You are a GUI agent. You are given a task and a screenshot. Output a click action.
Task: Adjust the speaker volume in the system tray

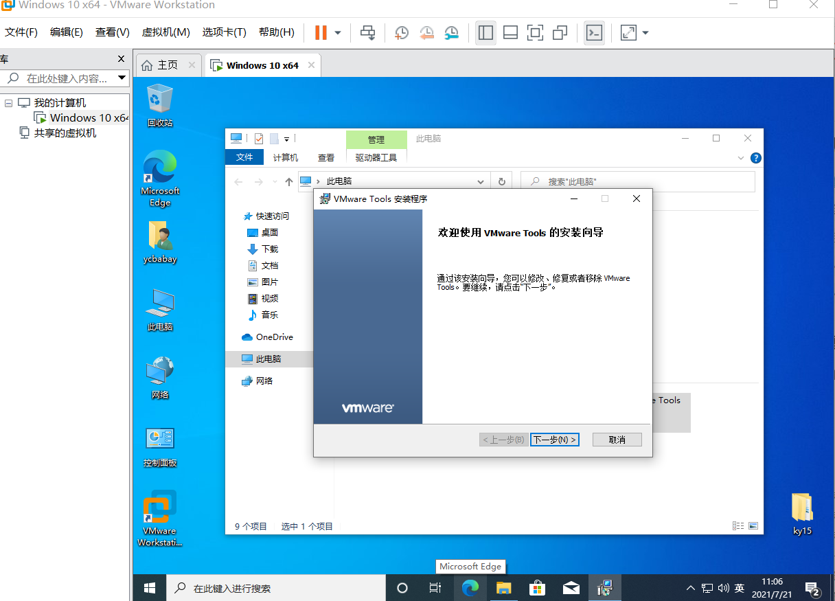pos(723,588)
